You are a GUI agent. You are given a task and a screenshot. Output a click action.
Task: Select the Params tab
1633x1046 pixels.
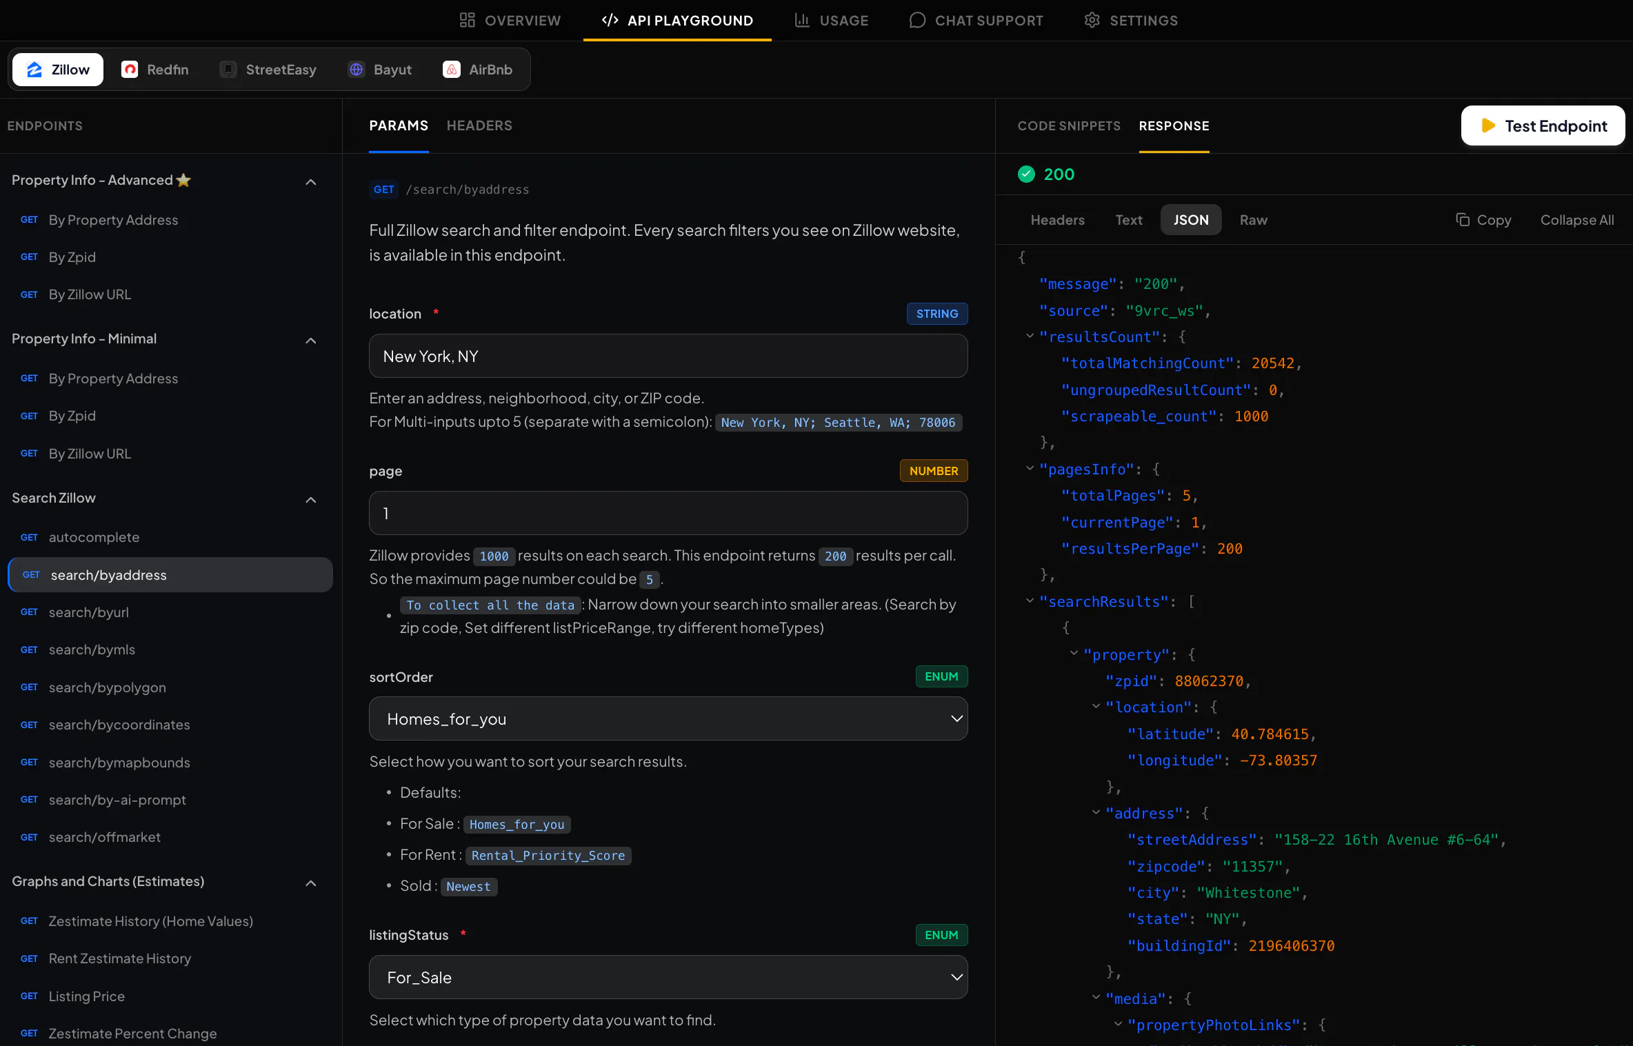click(x=399, y=125)
